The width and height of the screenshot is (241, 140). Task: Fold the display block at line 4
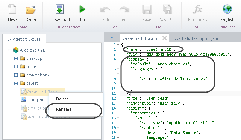coord(118,59)
